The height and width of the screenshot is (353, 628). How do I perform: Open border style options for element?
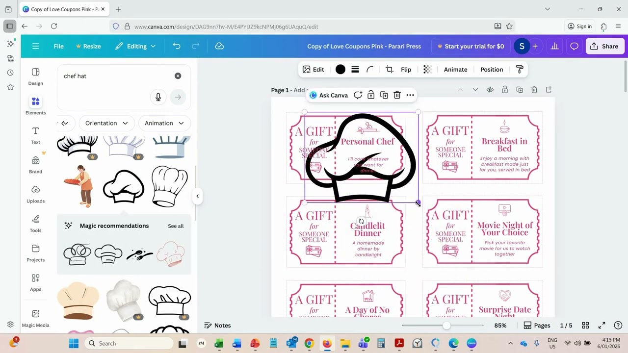tap(355, 70)
